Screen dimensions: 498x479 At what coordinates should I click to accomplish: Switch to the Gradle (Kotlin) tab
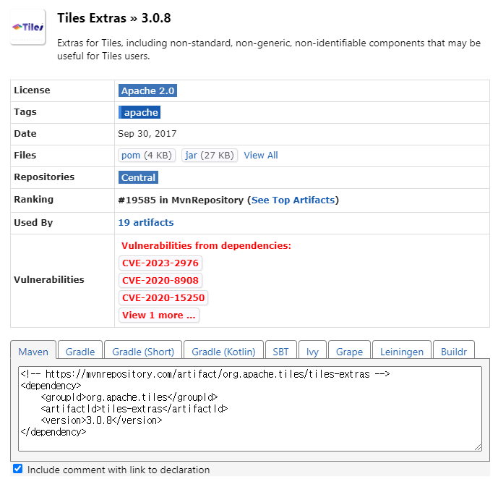(223, 352)
